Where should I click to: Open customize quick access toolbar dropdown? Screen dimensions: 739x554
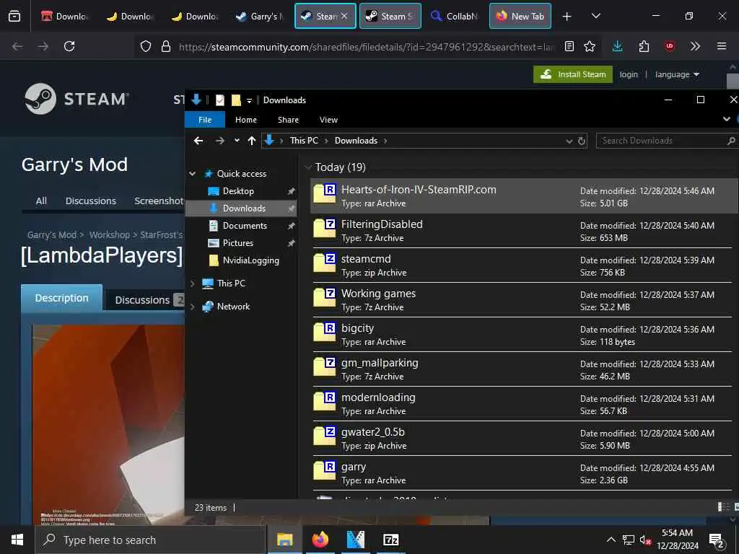coord(249,100)
